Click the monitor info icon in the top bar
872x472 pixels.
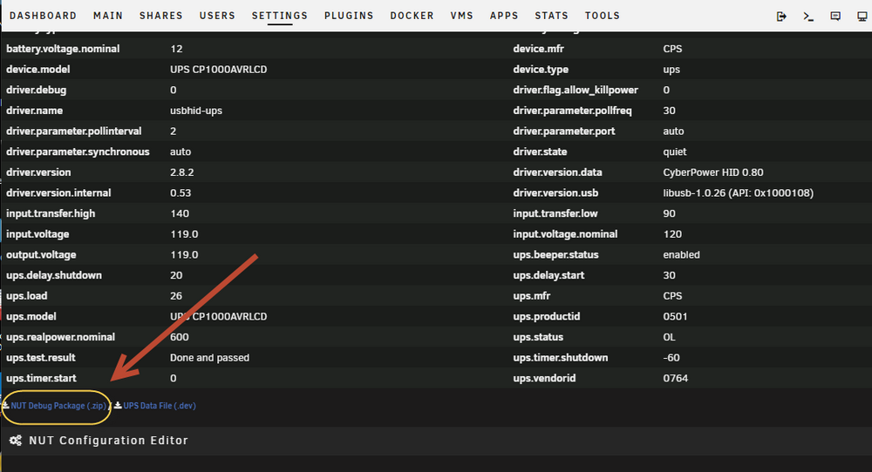(862, 16)
